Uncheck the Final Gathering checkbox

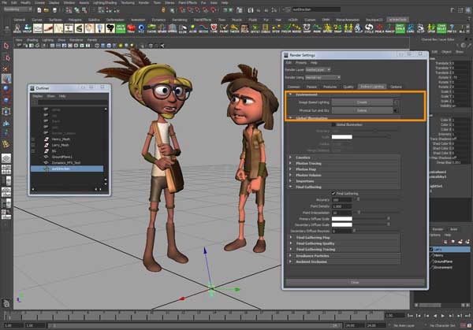pyautogui.click(x=333, y=194)
